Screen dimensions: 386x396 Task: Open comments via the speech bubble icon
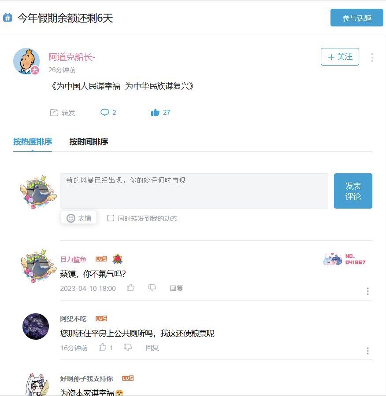pyautogui.click(x=105, y=112)
